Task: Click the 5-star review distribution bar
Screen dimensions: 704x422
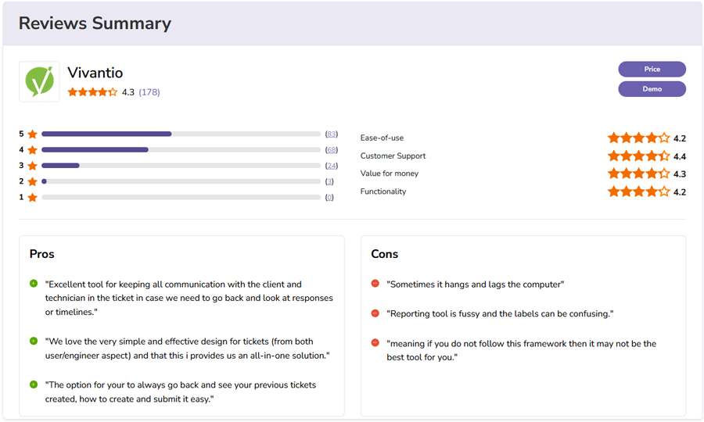Action: (x=181, y=134)
